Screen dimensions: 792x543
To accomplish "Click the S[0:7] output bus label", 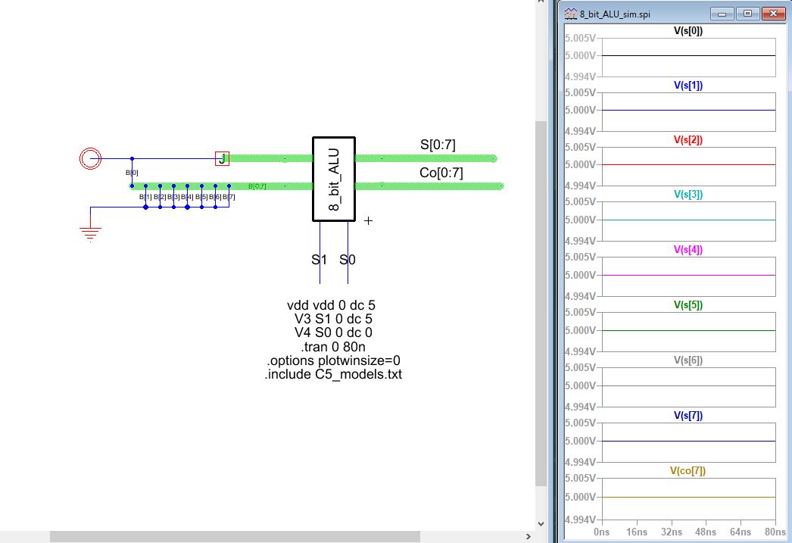I will click(438, 145).
